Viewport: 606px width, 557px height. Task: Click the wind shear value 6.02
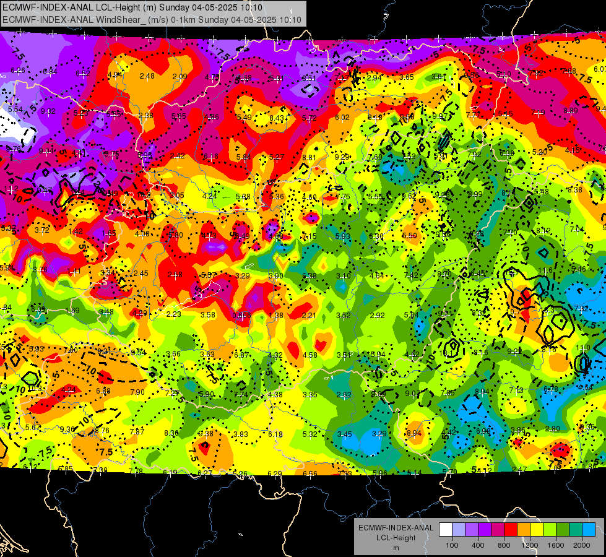click(342, 118)
